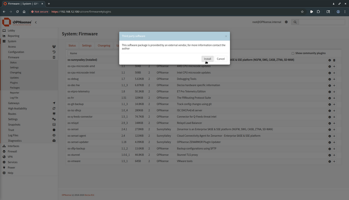
Task: Install os-git-backup with plus icon
Action: (334, 105)
